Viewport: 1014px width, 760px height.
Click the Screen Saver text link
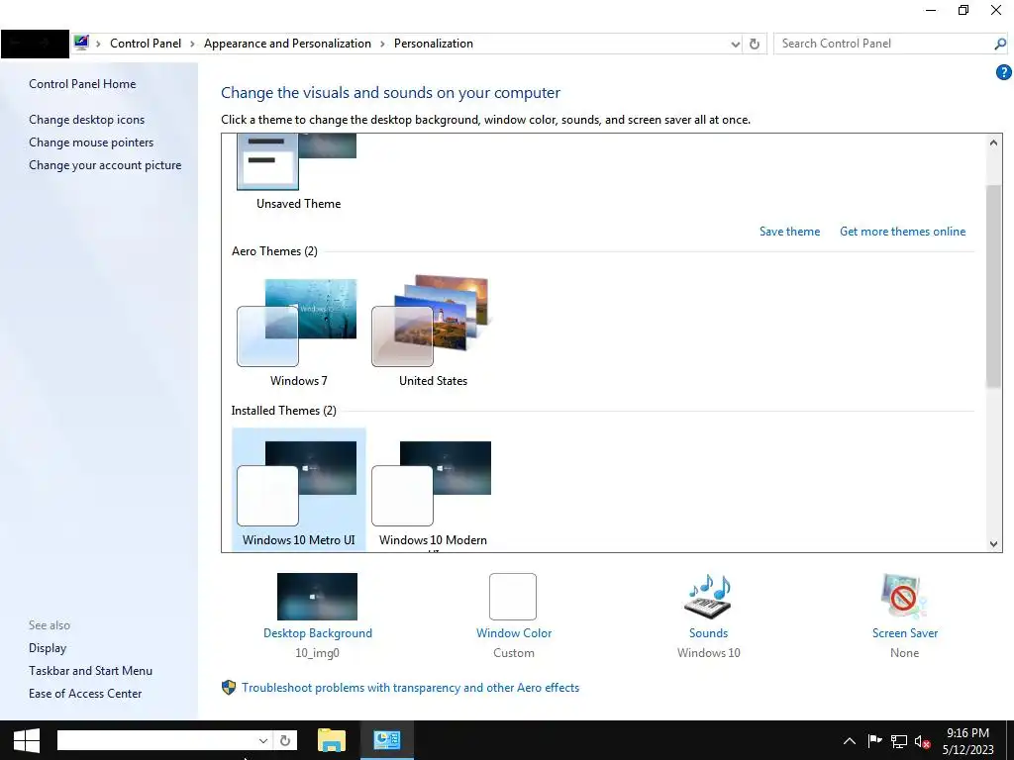[x=905, y=633]
